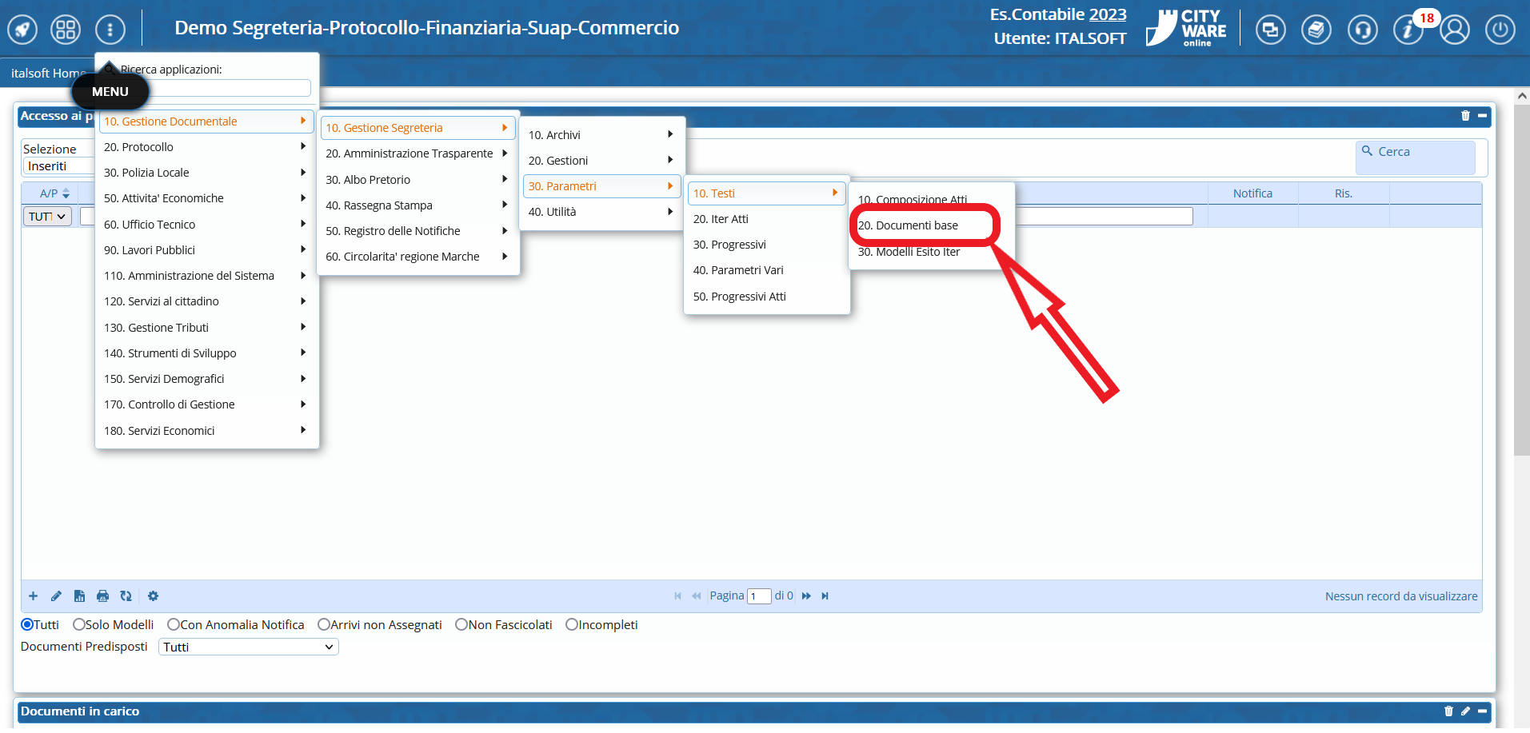
Task: Open the TUTTI A/P filter dropdown
Action: point(48,217)
